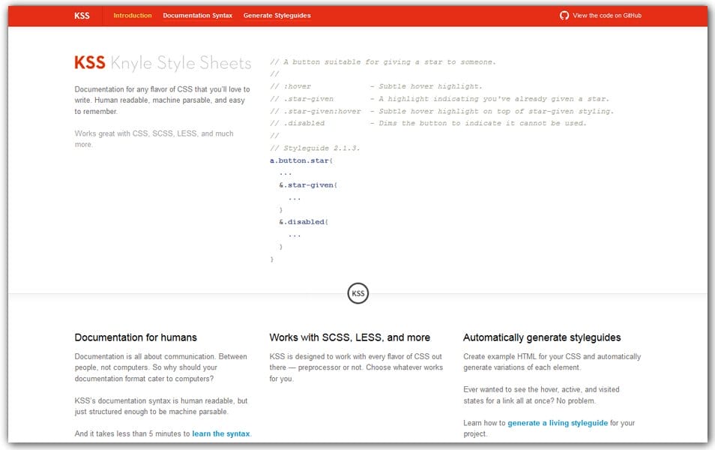Click the GitHub octocat icon in the top bar
715x450 pixels.
click(x=563, y=14)
